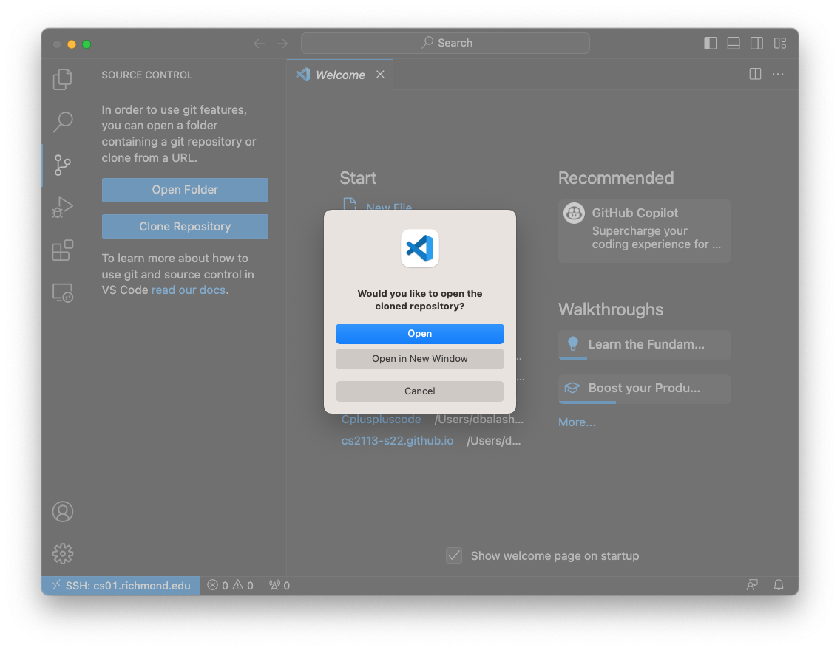Open the notifications bell
Viewport: 840px width, 650px height.
[x=779, y=585]
